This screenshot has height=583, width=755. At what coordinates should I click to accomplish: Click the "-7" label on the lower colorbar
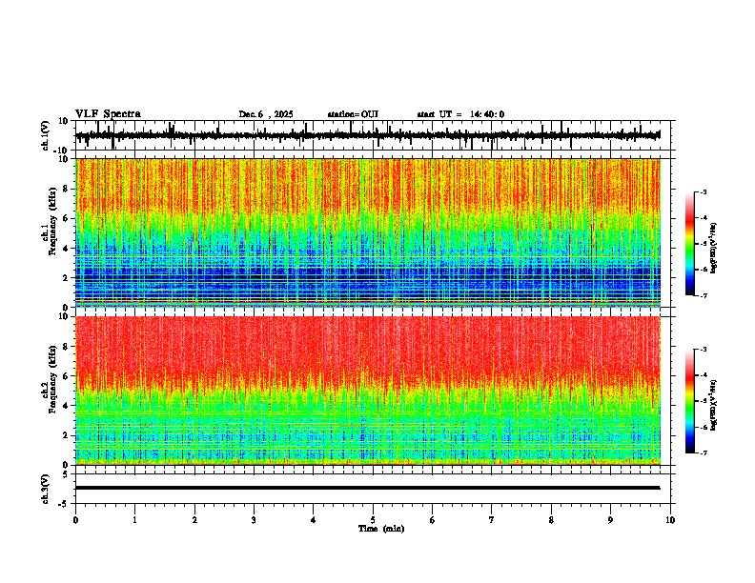(x=704, y=453)
